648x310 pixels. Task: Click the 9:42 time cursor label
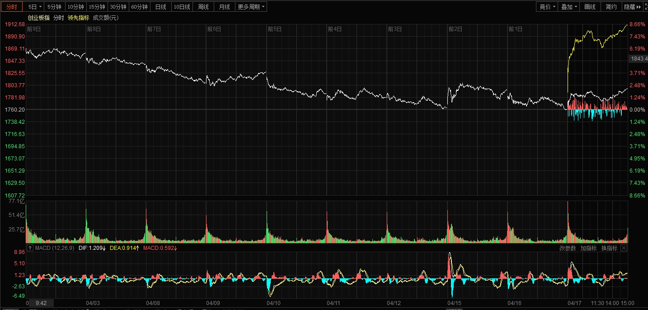(x=41, y=303)
